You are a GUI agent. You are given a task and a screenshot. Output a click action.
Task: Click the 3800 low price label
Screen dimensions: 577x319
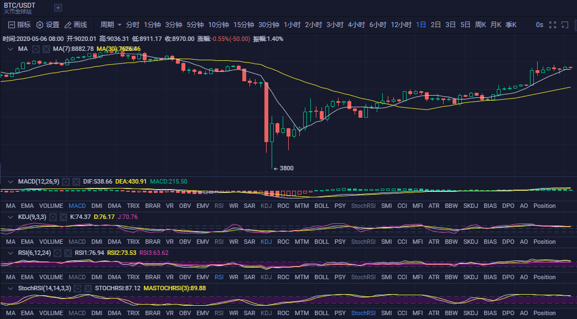pyautogui.click(x=287, y=168)
